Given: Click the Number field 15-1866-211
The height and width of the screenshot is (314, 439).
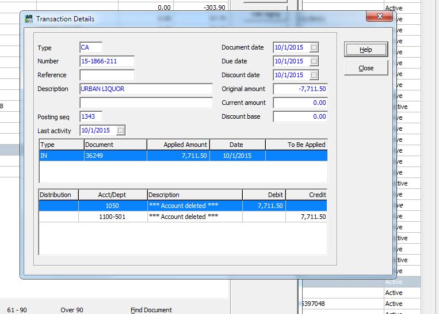Looking at the screenshot, I should 107,61.
